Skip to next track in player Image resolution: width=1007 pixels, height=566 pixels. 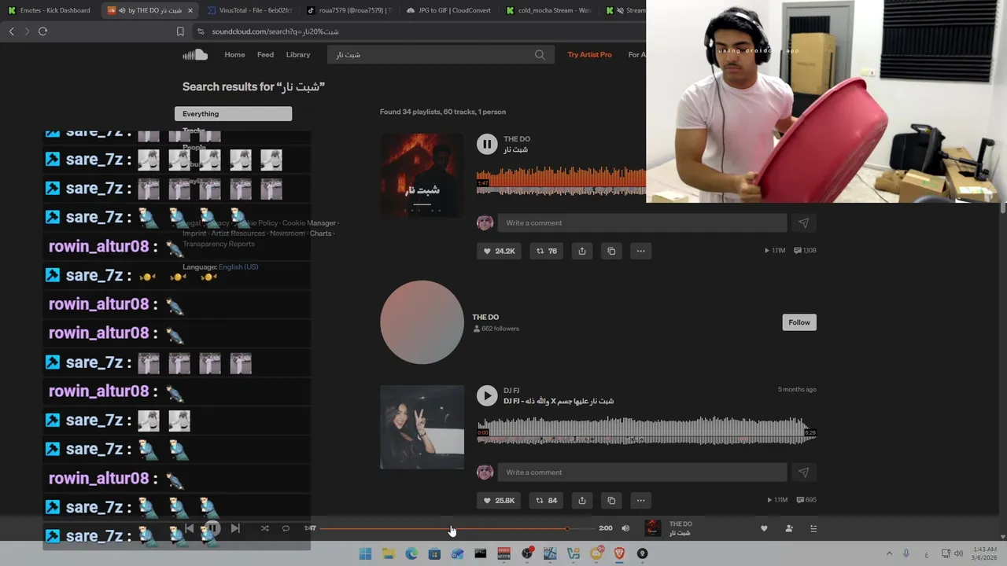pyautogui.click(x=235, y=528)
